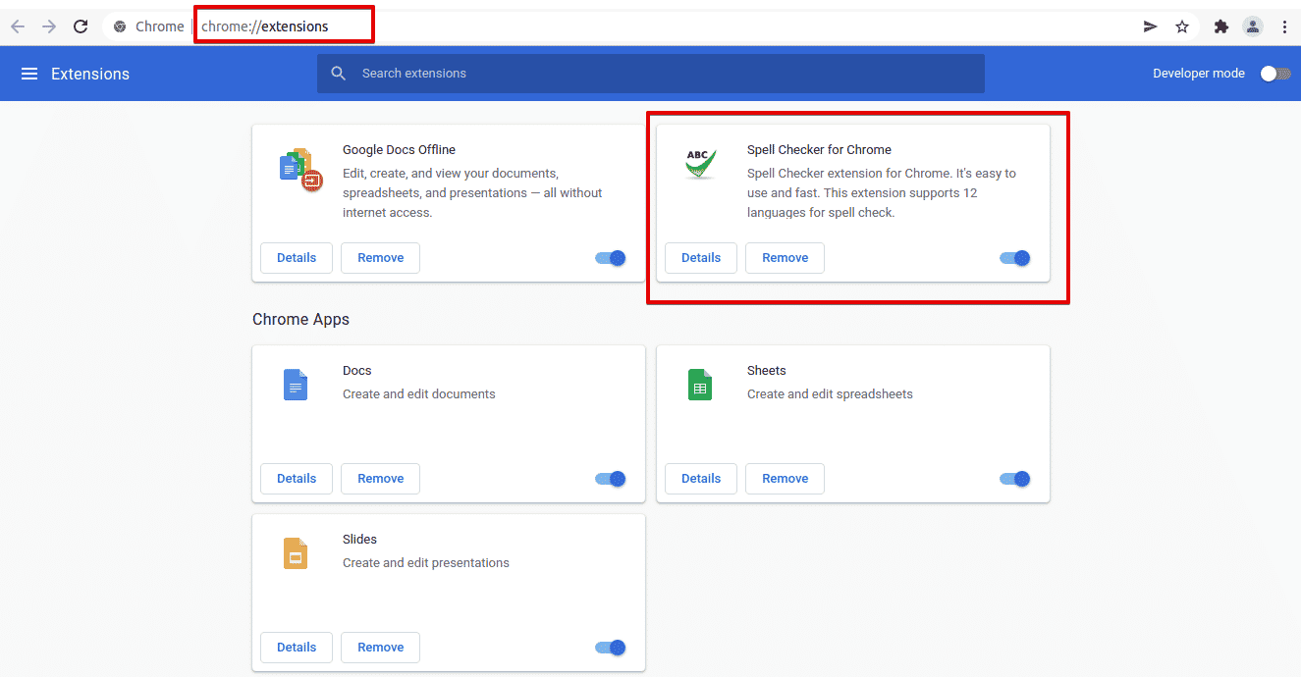Open Details for the Sheets app

point(701,479)
